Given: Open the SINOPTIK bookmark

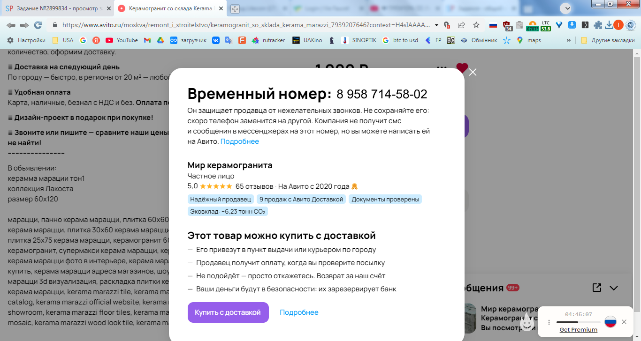Looking at the screenshot, I should [x=359, y=40].
